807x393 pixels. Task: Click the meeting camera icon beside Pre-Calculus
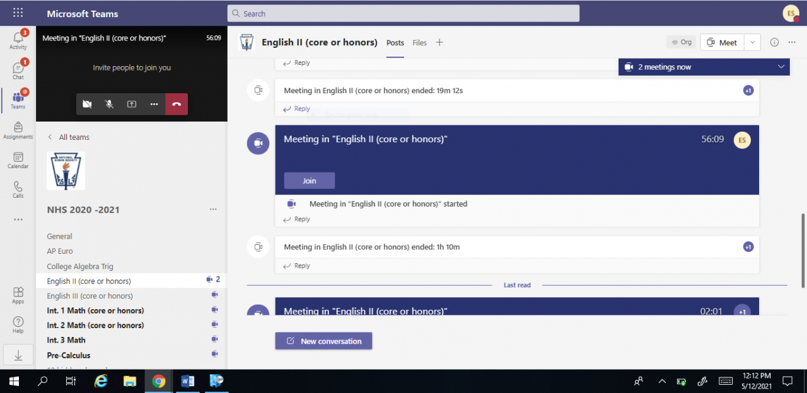(214, 354)
